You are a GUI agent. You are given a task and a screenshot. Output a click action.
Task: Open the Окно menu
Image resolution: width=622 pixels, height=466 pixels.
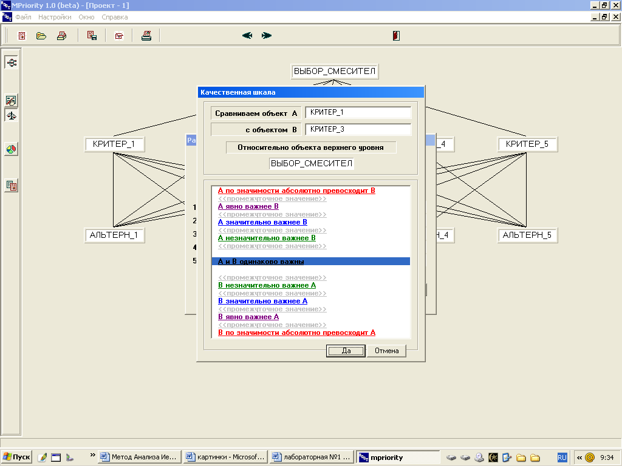(x=86, y=17)
